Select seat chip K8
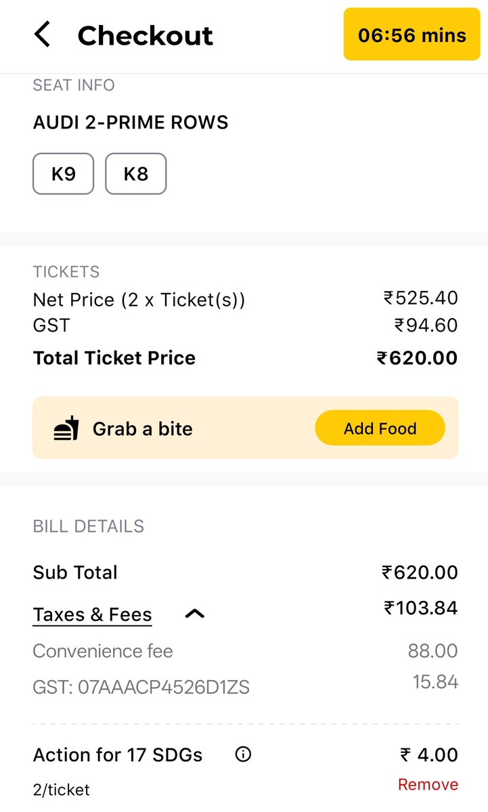Viewport: 488px width, 812px height. tap(136, 174)
